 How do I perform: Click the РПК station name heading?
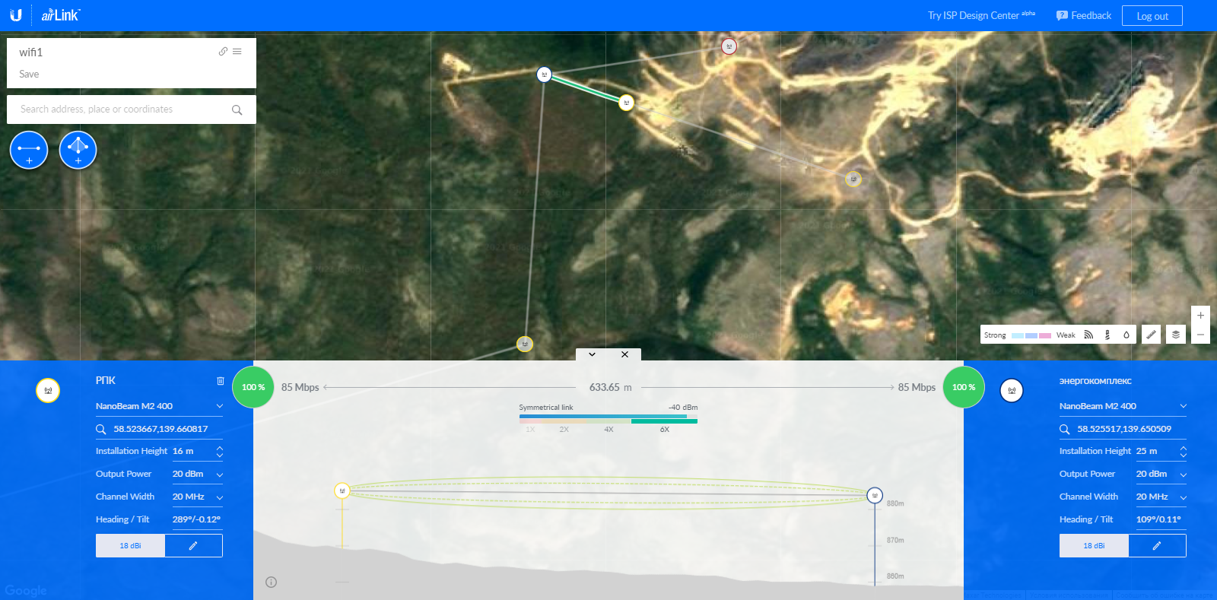pyautogui.click(x=106, y=380)
